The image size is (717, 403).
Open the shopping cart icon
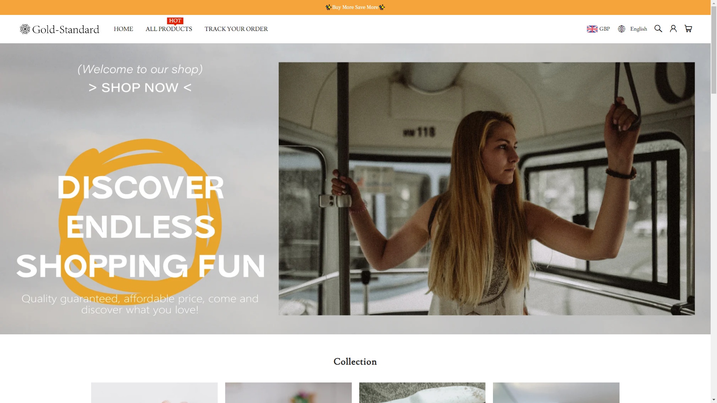[688, 29]
